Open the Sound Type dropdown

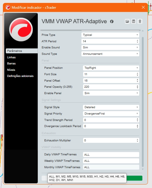tap(110, 54)
